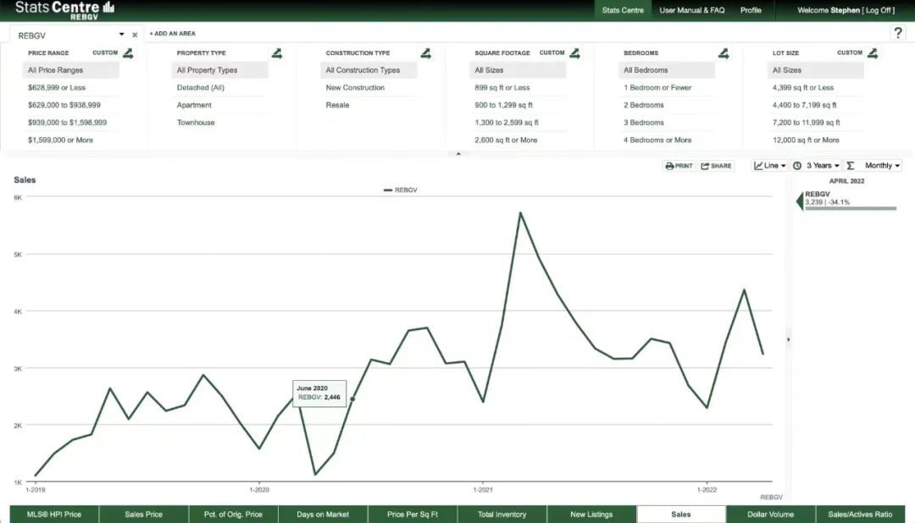Select 3 Bedrooms filter
Screen dimensions: 915x523
pos(644,123)
